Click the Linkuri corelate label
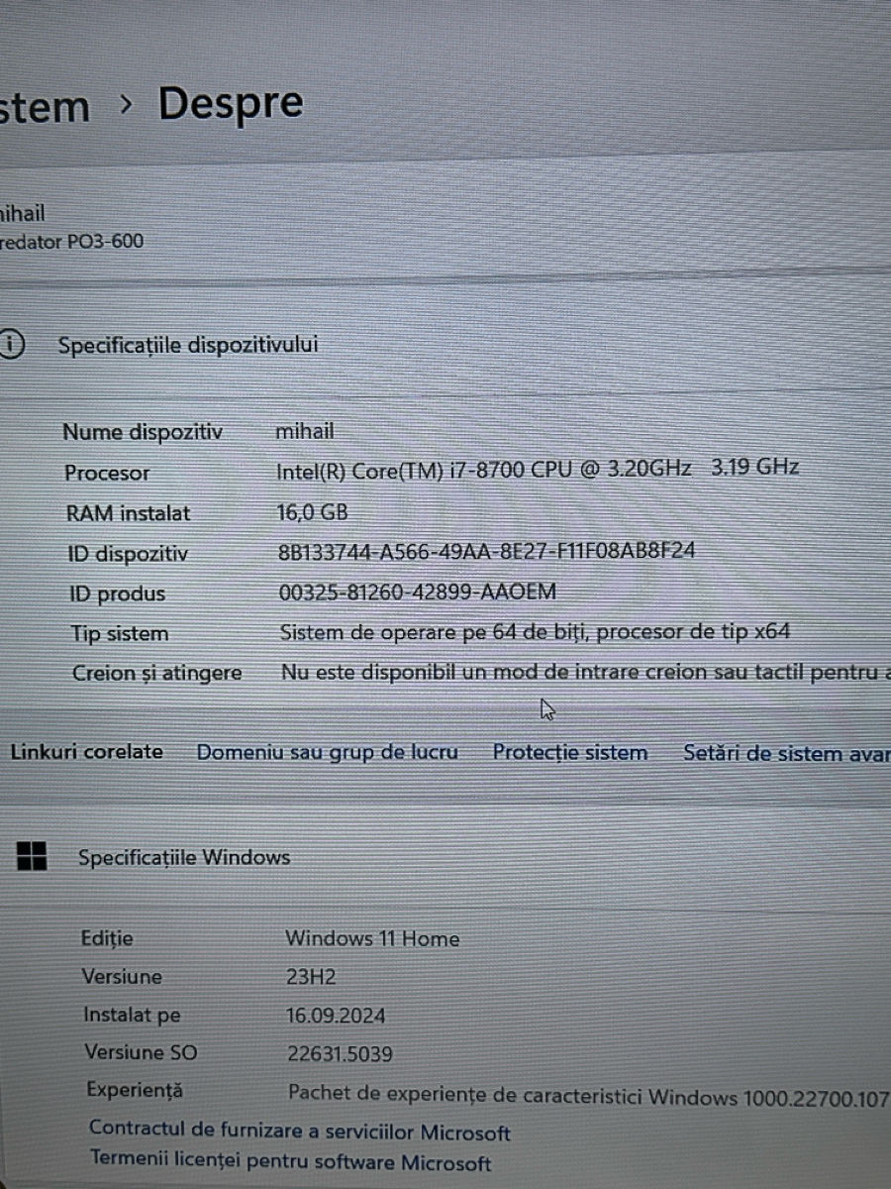Viewport: 891px width, 1189px height. (x=87, y=752)
